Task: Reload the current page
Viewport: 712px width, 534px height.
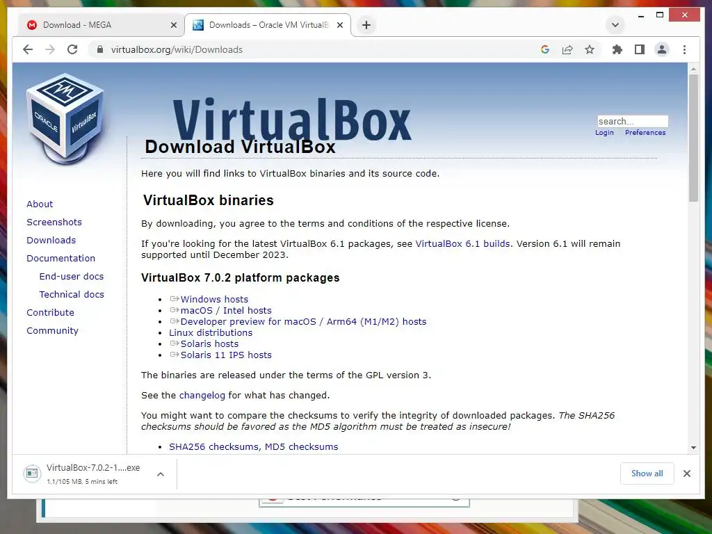Action: pos(72,49)
